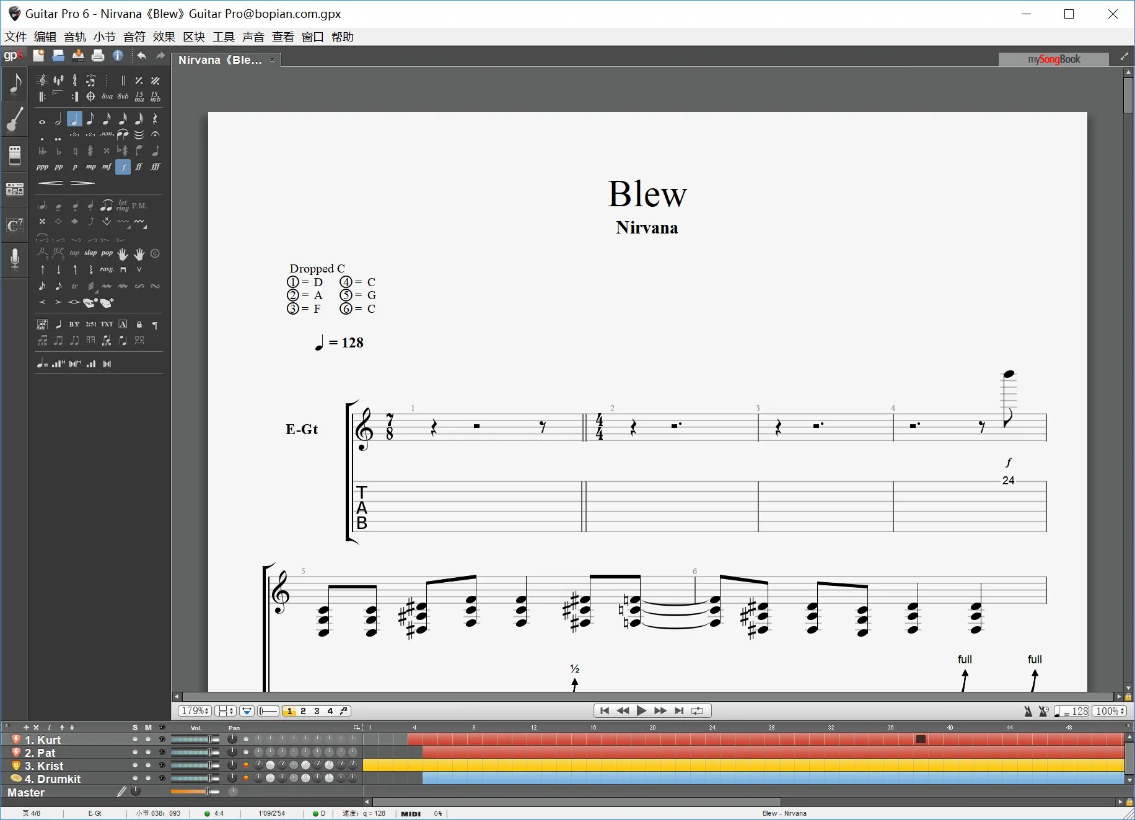Image resolution: width=1135 pixels, height=820 pixels.
Task: Toggle visibility of the 4. Drumkit track
Action: click(162, 778)
